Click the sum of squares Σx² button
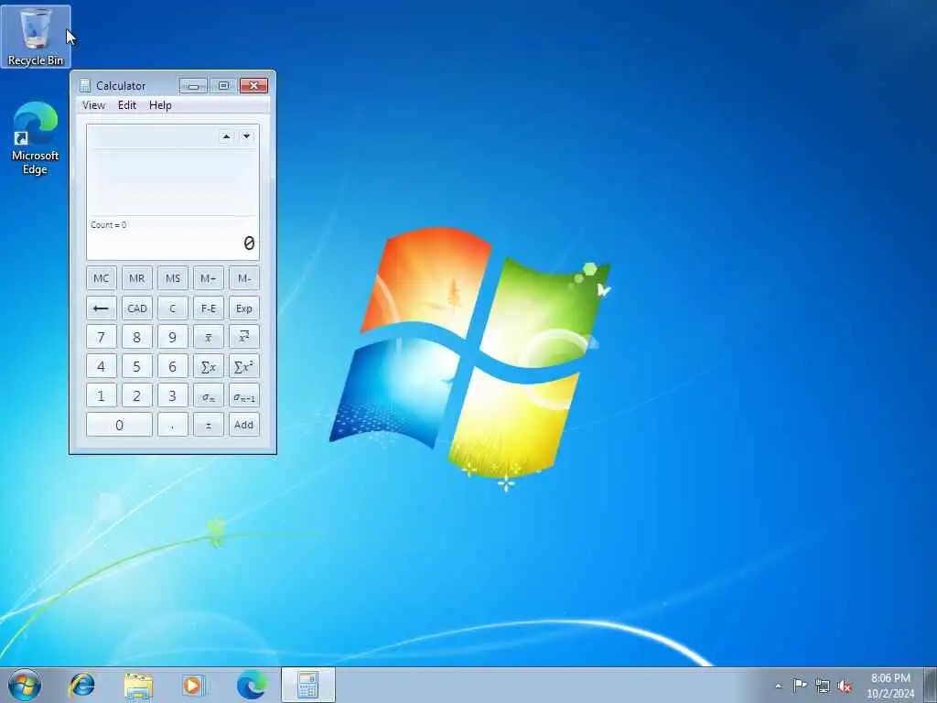The height and width of the screenshot is (703, 937). coord(243,366)
